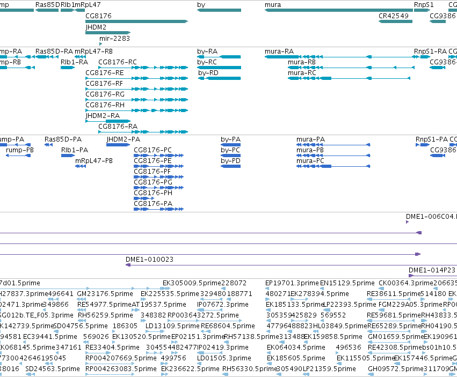Click the RE33404.5prime EST label

(x=112, y=347)
